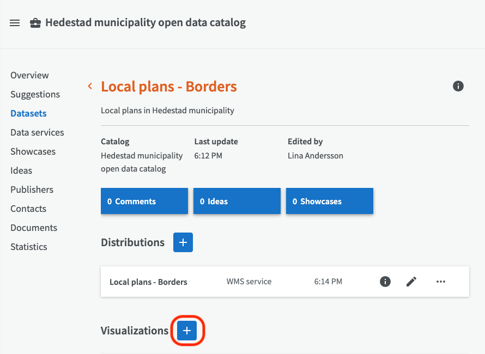This screenshot has height=354, width=485.
Task: Open Showcases in the sidebar
Action: click(x=33, y=151)
